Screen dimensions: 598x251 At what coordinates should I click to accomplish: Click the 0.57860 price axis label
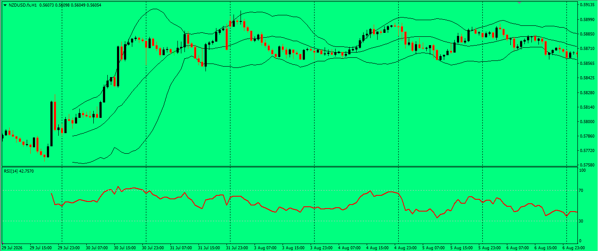(x=588, y=136)
